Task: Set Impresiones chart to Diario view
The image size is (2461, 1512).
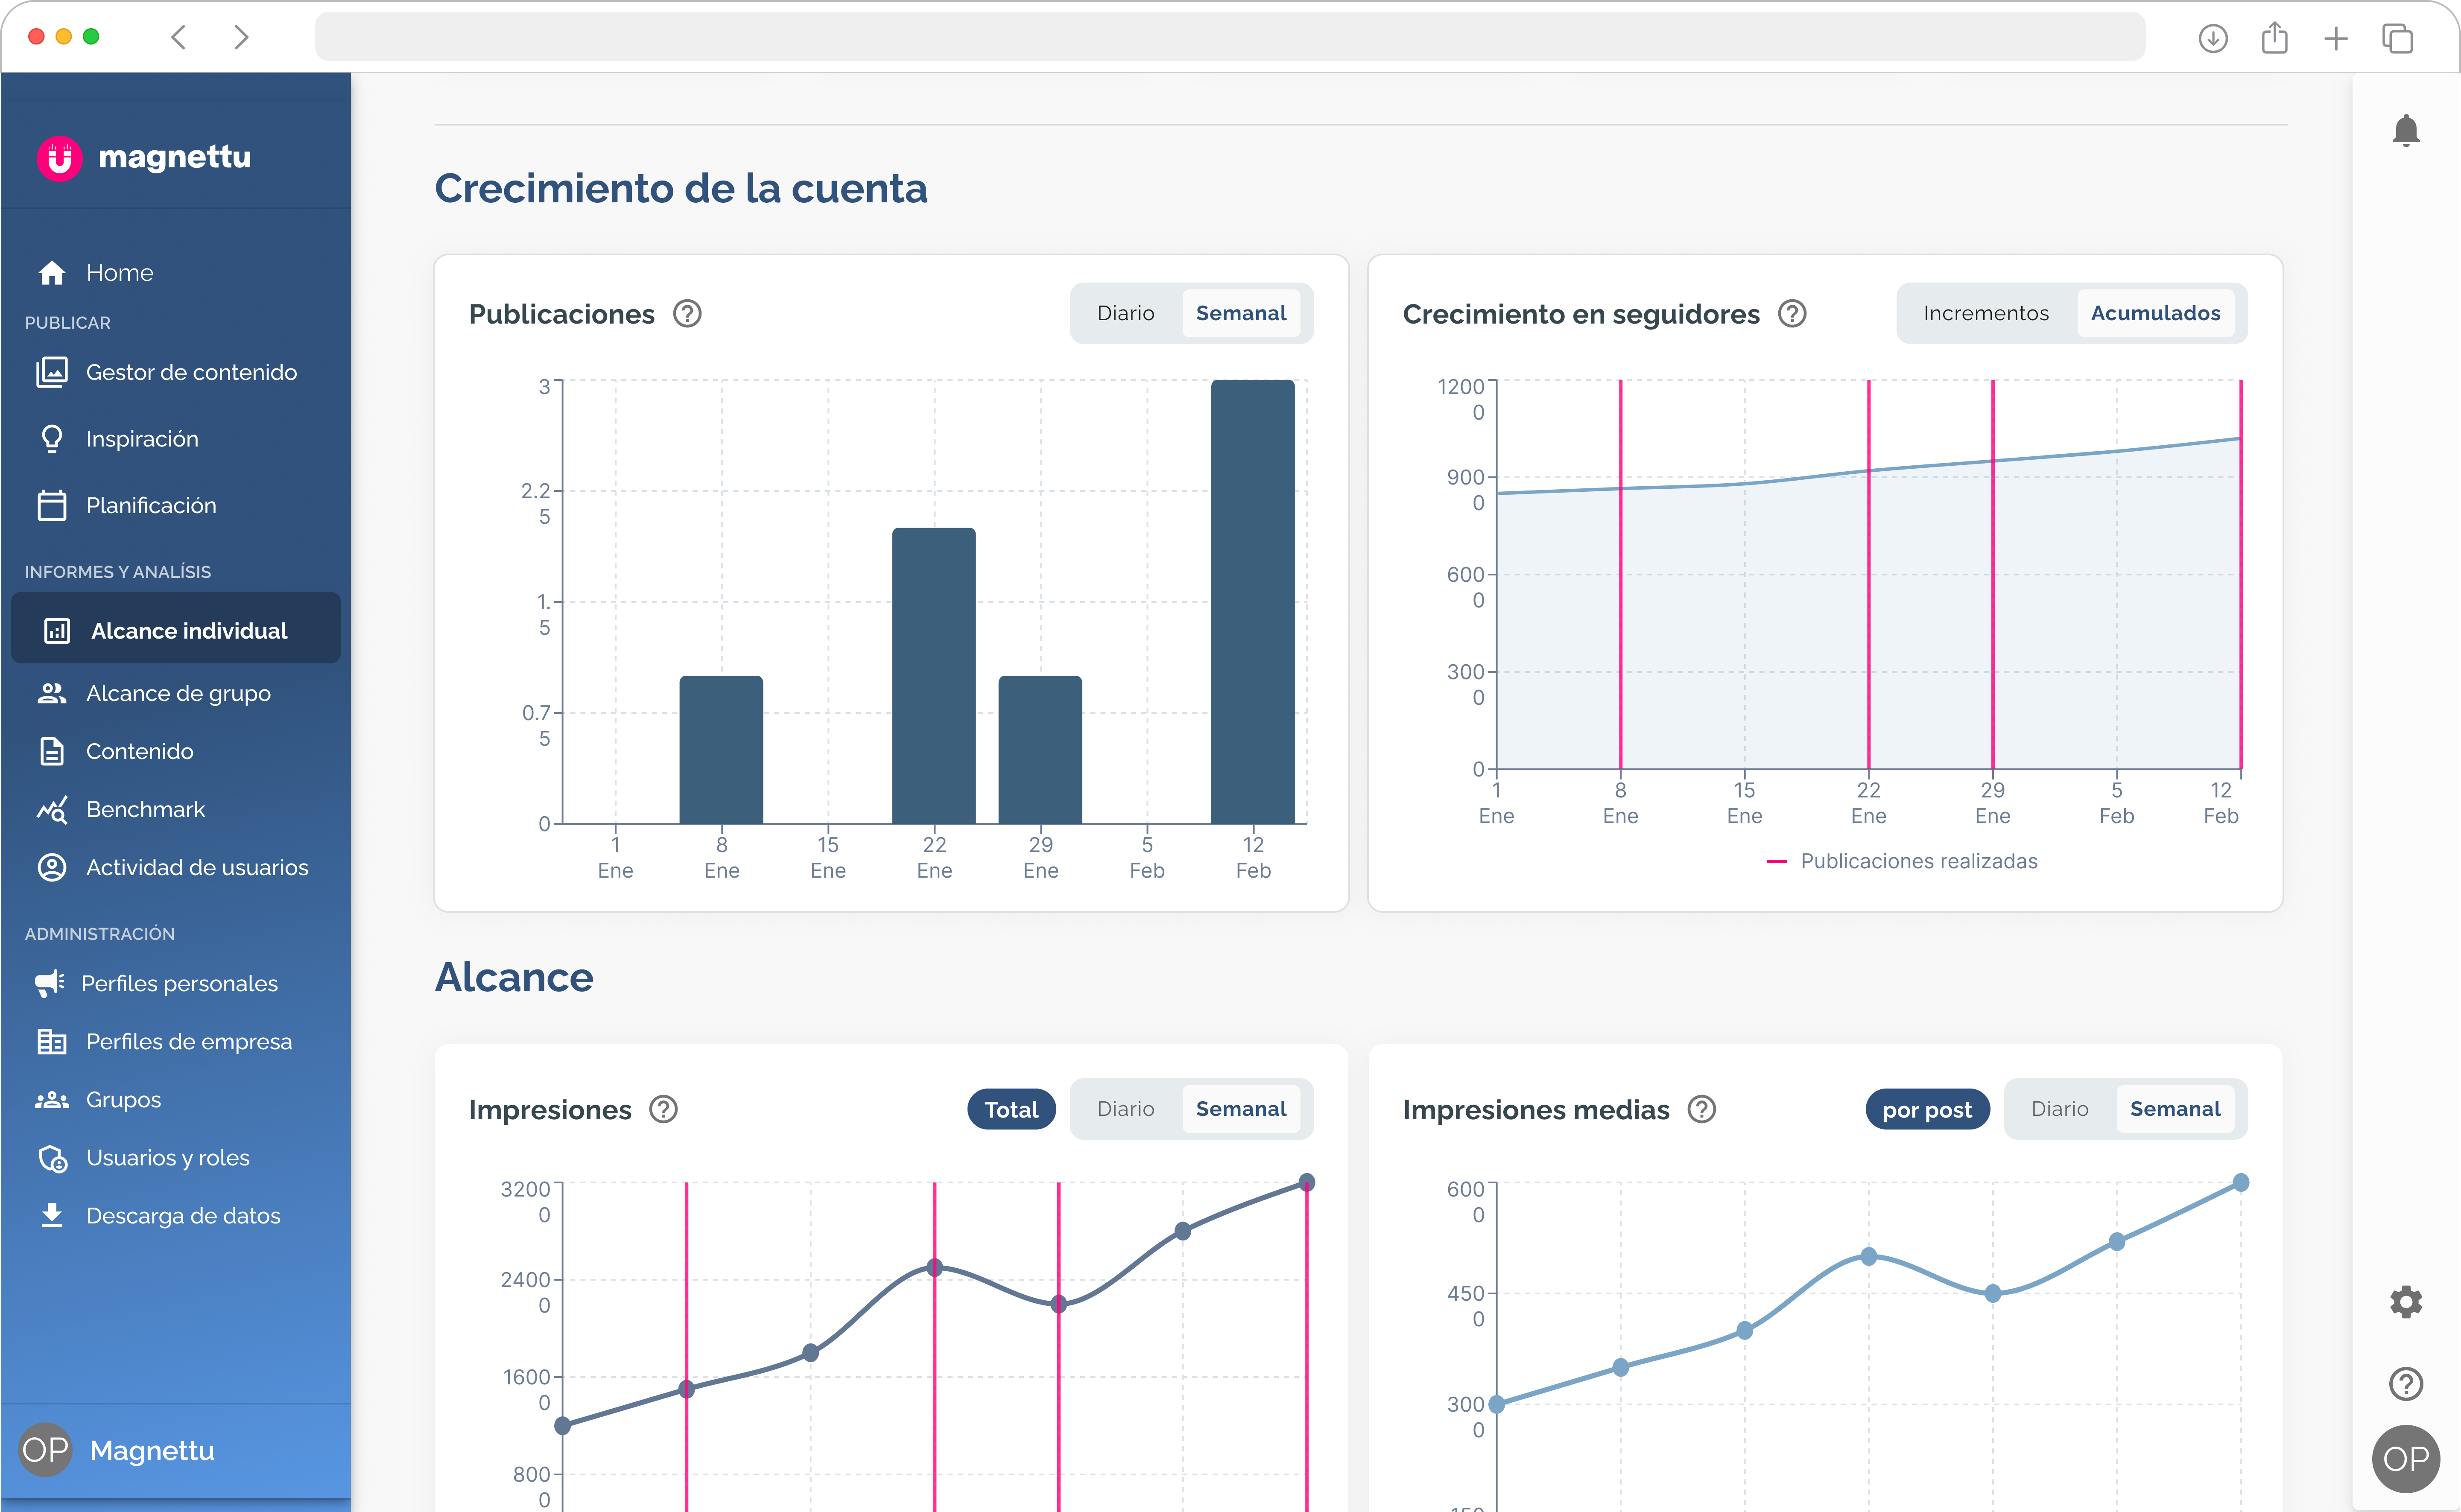Action: pyautogui.click(x=1125, y=1109)
